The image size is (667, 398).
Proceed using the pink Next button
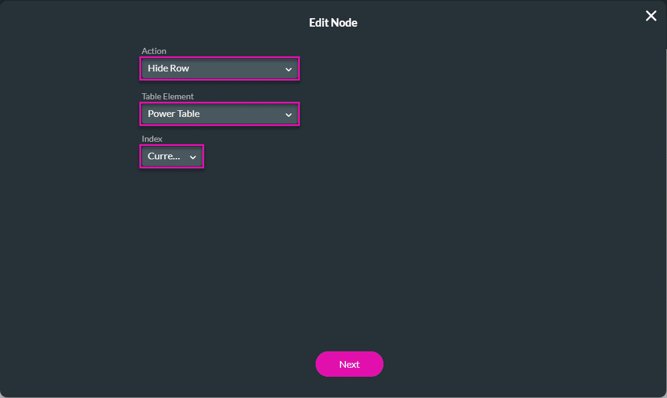[349, 364]
